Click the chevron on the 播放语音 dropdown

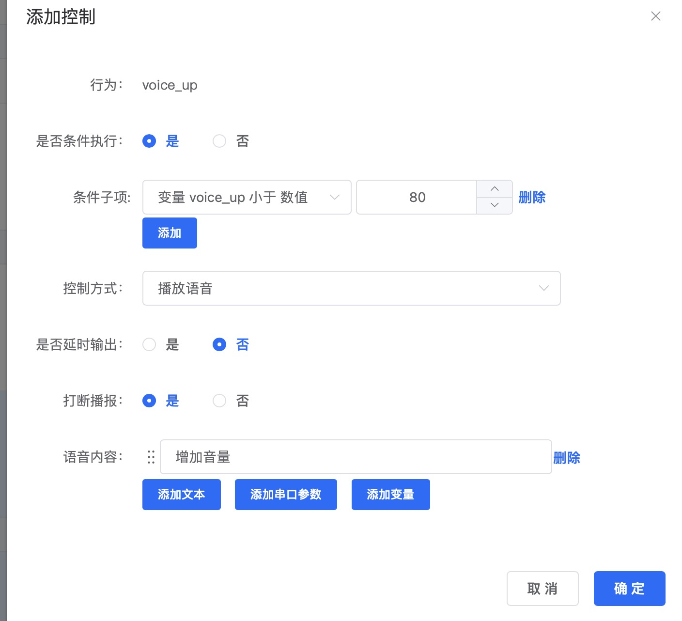(543, 288)
